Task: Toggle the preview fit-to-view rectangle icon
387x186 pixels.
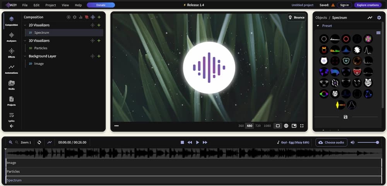Action: pyautogui.click(x=277, y=126)
